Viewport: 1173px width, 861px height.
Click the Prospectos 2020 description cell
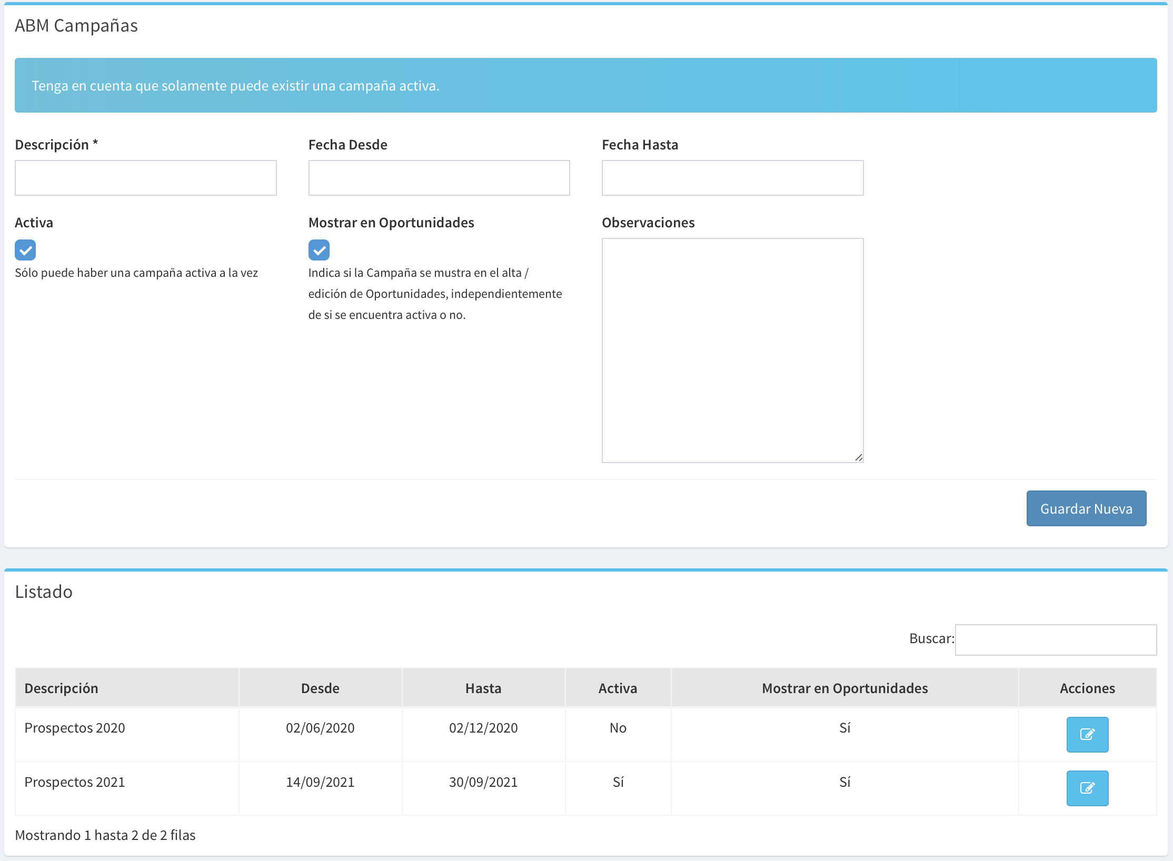pos(75,728)
